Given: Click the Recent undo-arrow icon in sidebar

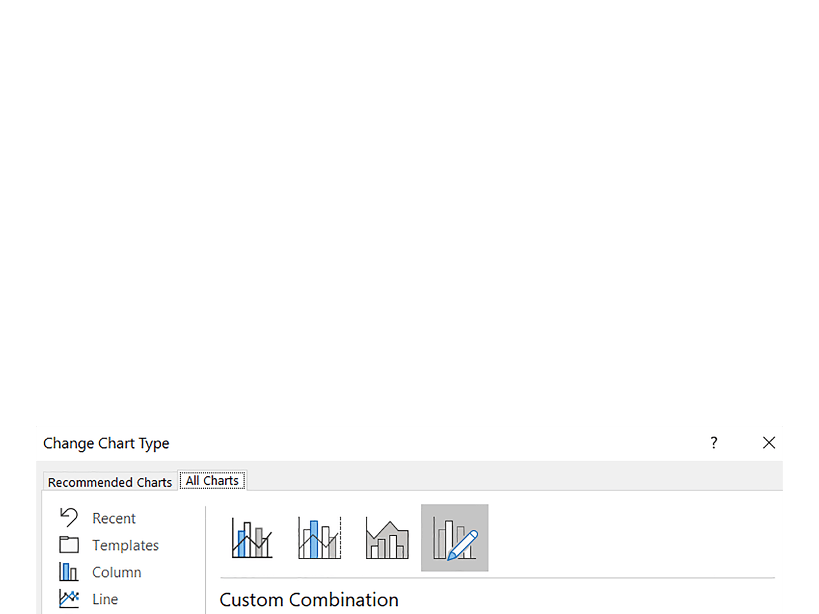Looking at the screenshot, I should click(69, 518).
